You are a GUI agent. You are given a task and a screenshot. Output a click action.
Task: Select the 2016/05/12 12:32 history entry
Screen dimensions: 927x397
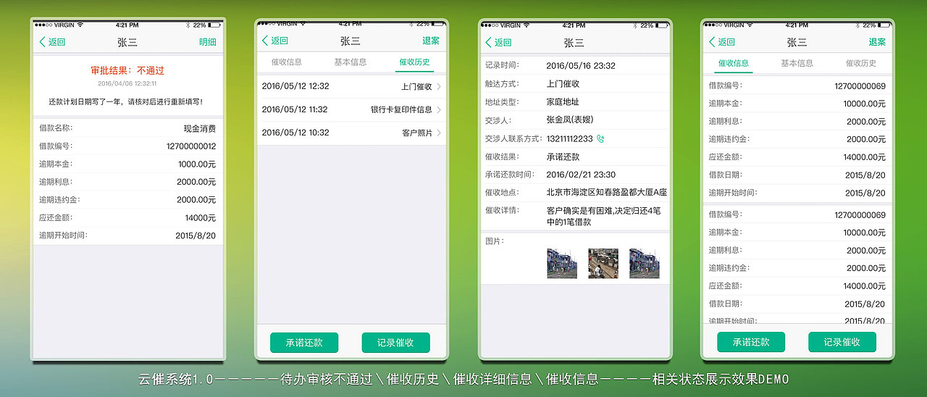(x=351, y=86)
